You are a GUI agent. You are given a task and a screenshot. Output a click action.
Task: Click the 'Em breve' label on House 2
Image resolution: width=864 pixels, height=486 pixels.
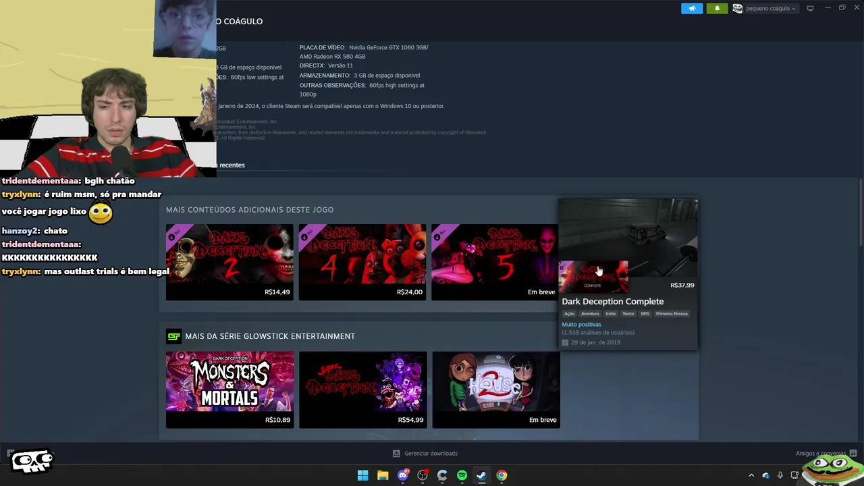(543, 420)
